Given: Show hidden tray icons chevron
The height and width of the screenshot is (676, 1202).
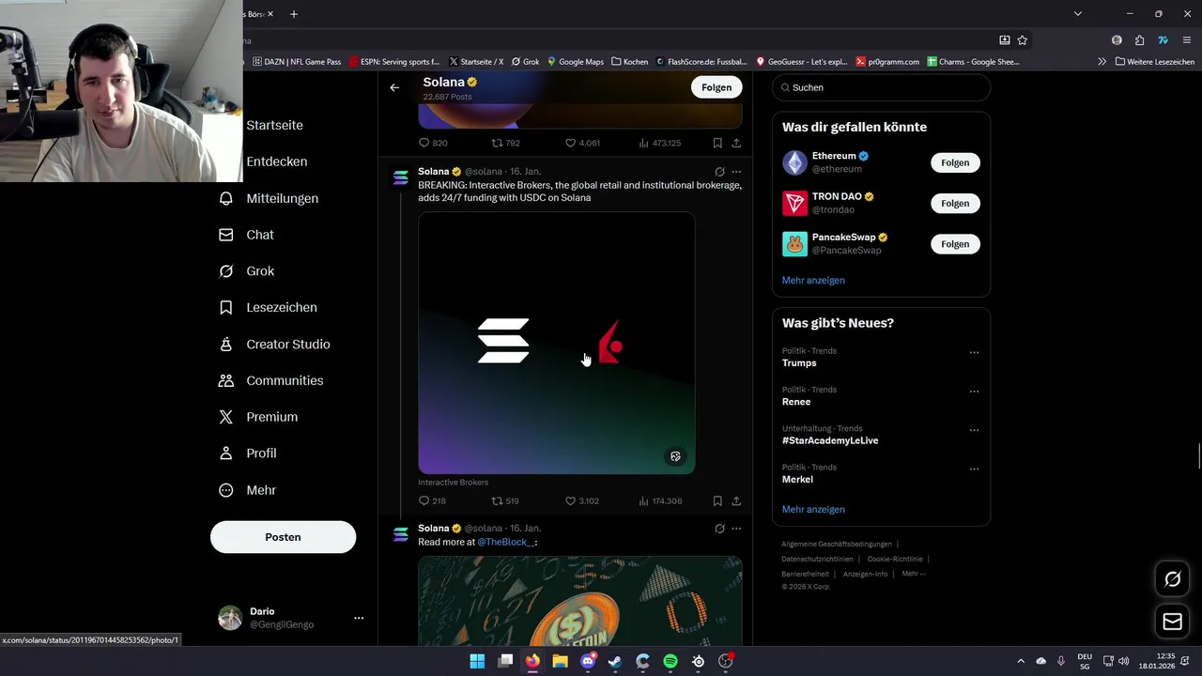Looking at the screenshot, I should click(1021, 661).
